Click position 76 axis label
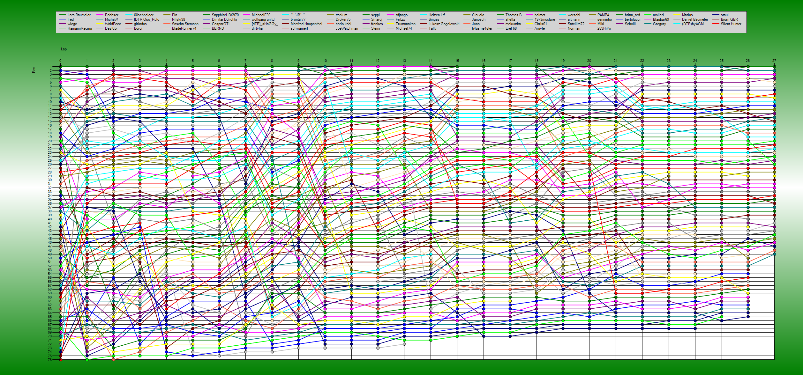The width and height of the screenshot is (803, 375). click(x=50, y=360)
